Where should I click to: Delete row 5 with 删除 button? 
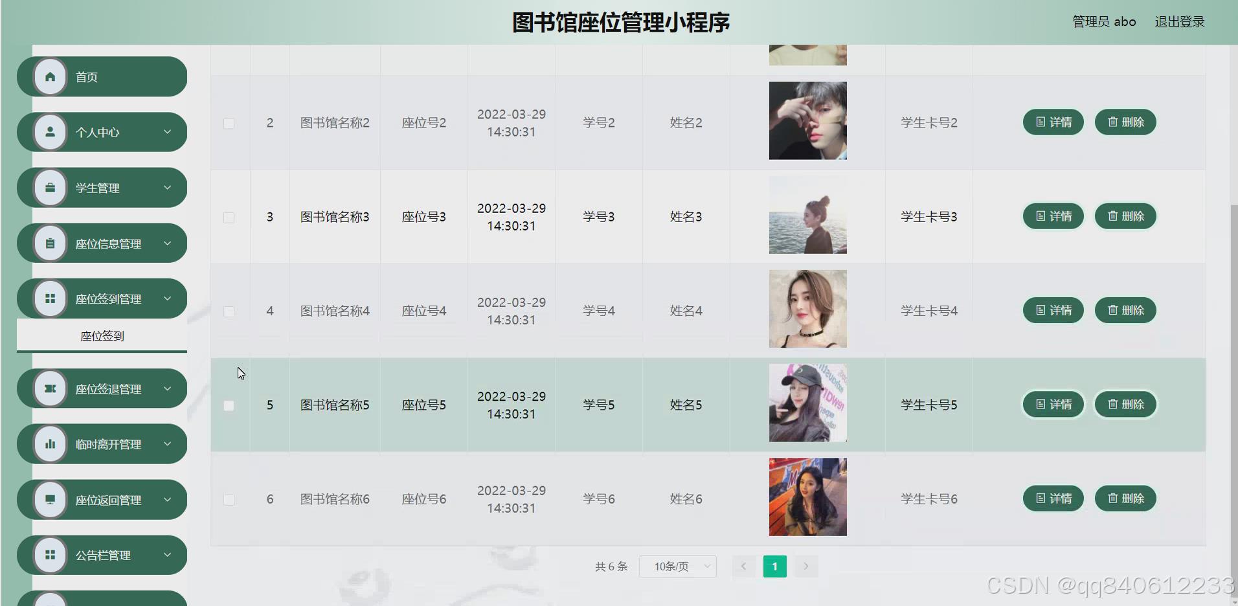(x=1125, y=404)
